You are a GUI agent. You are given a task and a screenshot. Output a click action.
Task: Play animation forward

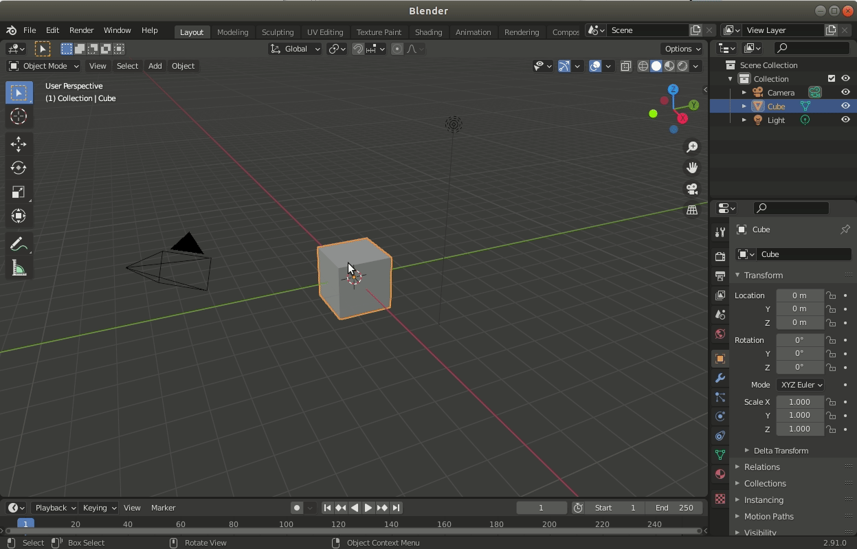(368, 508)
